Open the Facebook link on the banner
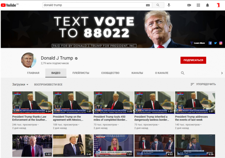 click(x=210, y=43)
